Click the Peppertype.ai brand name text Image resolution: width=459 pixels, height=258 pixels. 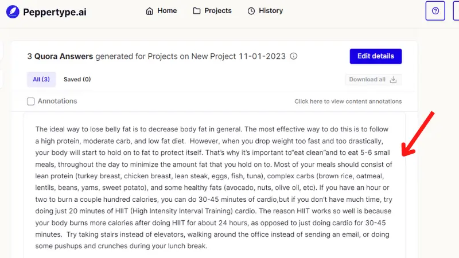[55, 12]
